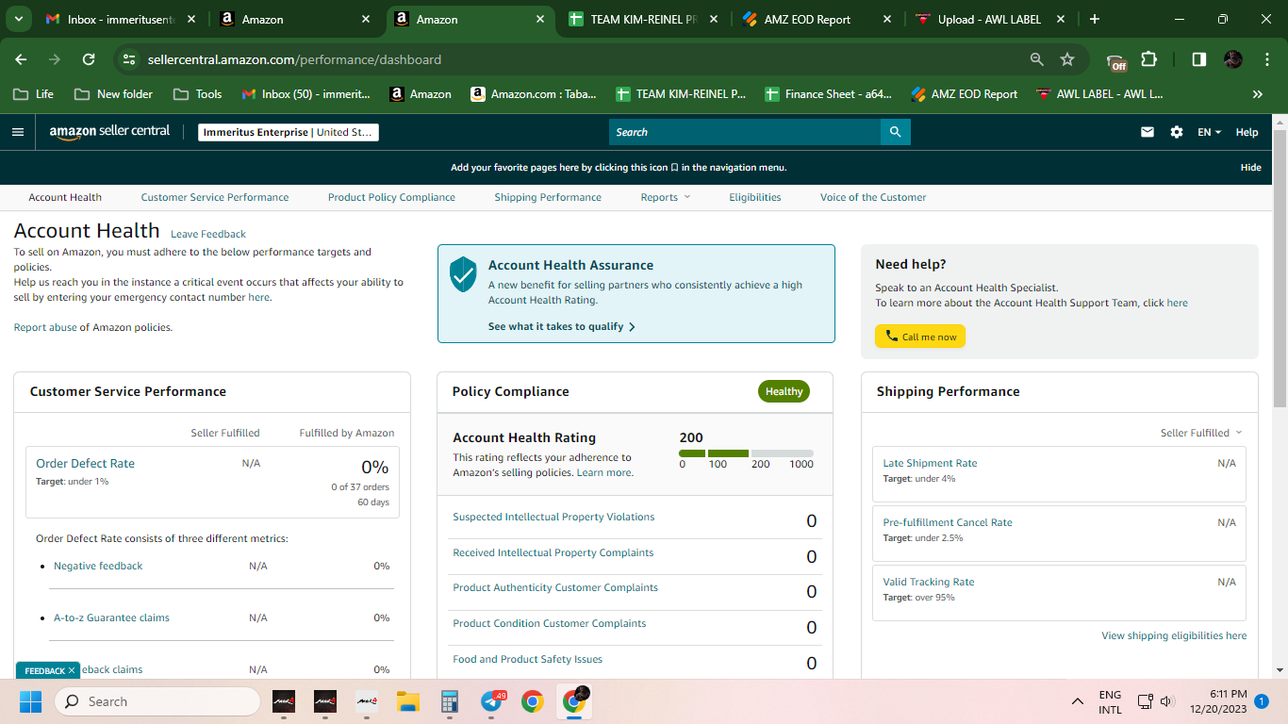Open the Tools bookmark folder

click(197, 94)
